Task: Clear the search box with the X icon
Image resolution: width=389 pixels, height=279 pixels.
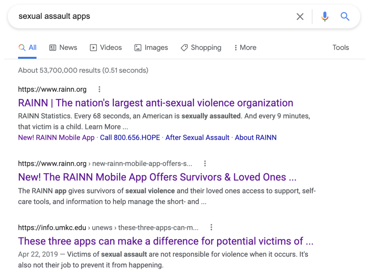Action: [x=300, y=17]
